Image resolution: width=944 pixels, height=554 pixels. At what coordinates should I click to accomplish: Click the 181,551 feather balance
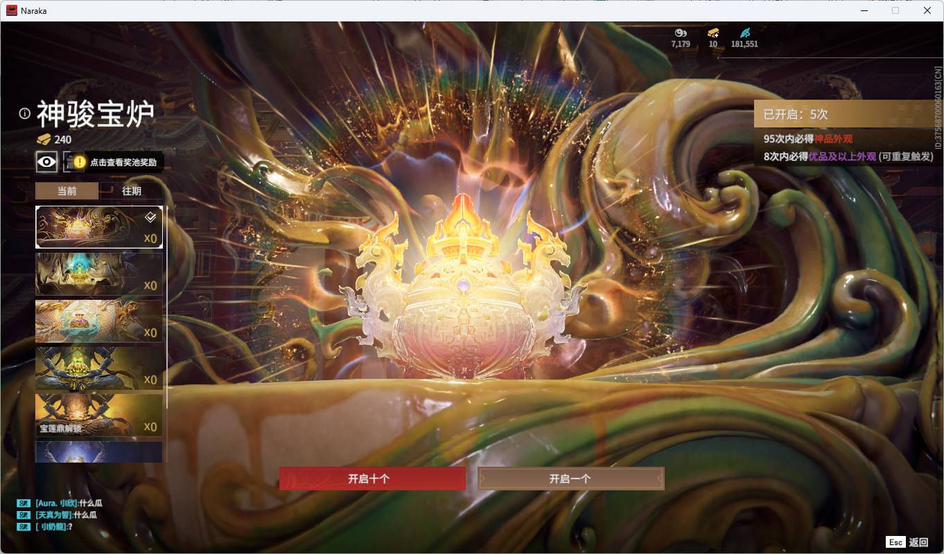pyautogui.click(x=744, y=44)
